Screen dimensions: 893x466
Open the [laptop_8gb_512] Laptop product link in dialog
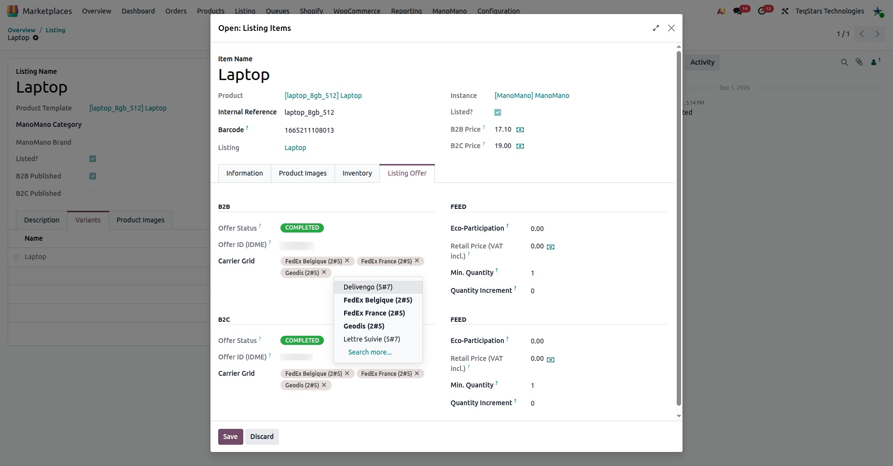tap(323, 96)
